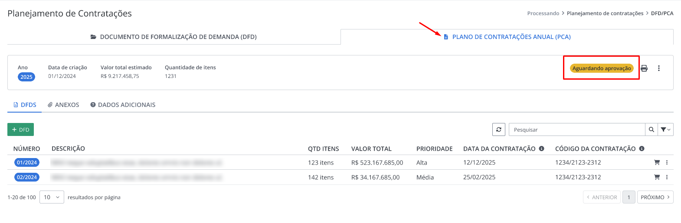
Task: Open three-dot menu for row 02/2024
Action: (667, 177)
